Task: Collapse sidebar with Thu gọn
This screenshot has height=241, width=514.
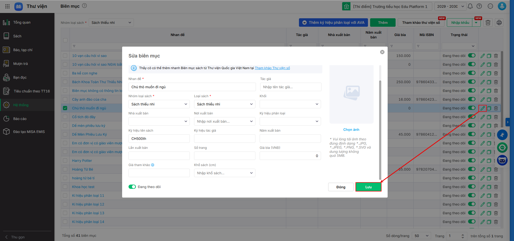Action: 15,237
